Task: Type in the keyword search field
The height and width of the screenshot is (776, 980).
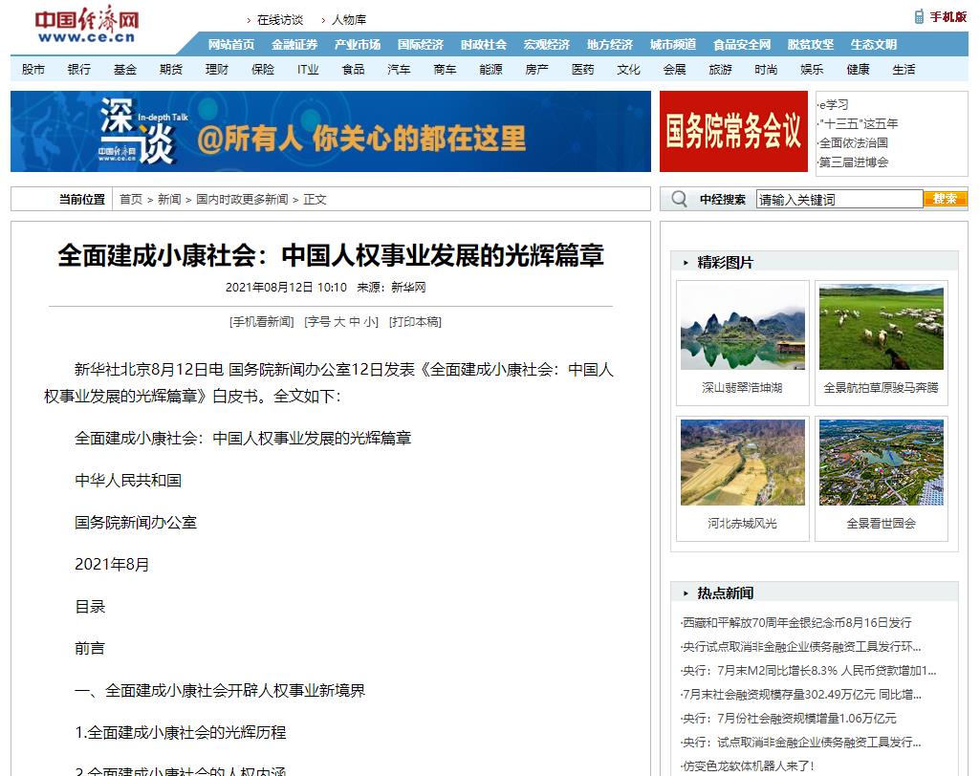Action: tap(838, 199)
